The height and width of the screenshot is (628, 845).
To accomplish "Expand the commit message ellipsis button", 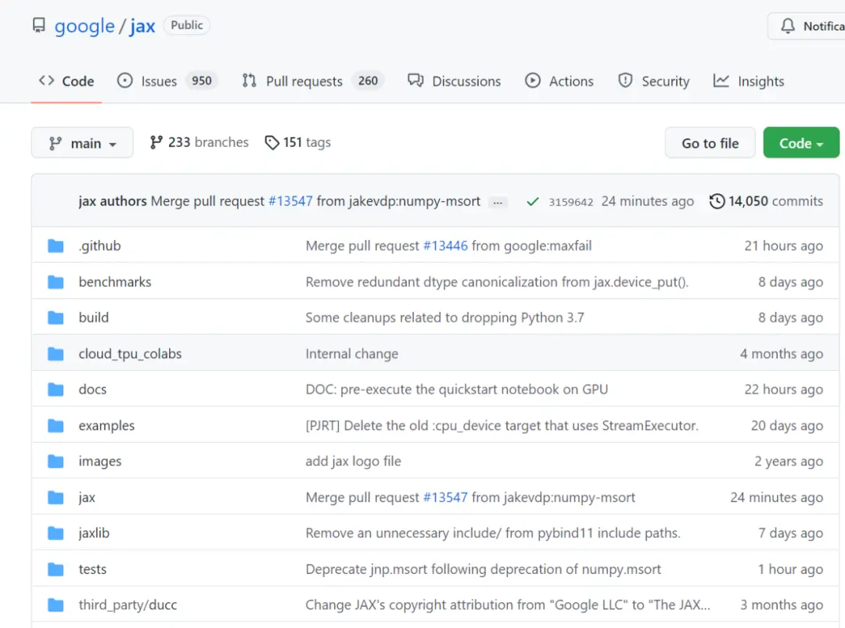I will [x=498, y=202].
